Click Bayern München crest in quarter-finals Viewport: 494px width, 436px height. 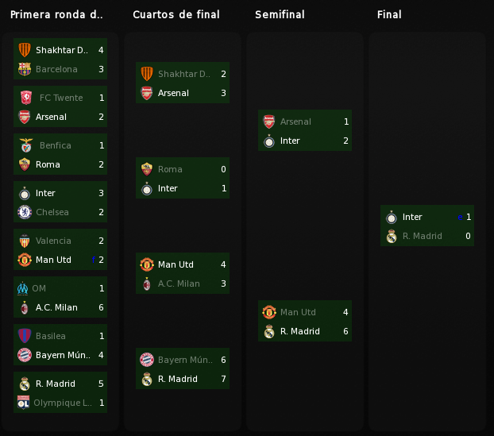(147, 360)
